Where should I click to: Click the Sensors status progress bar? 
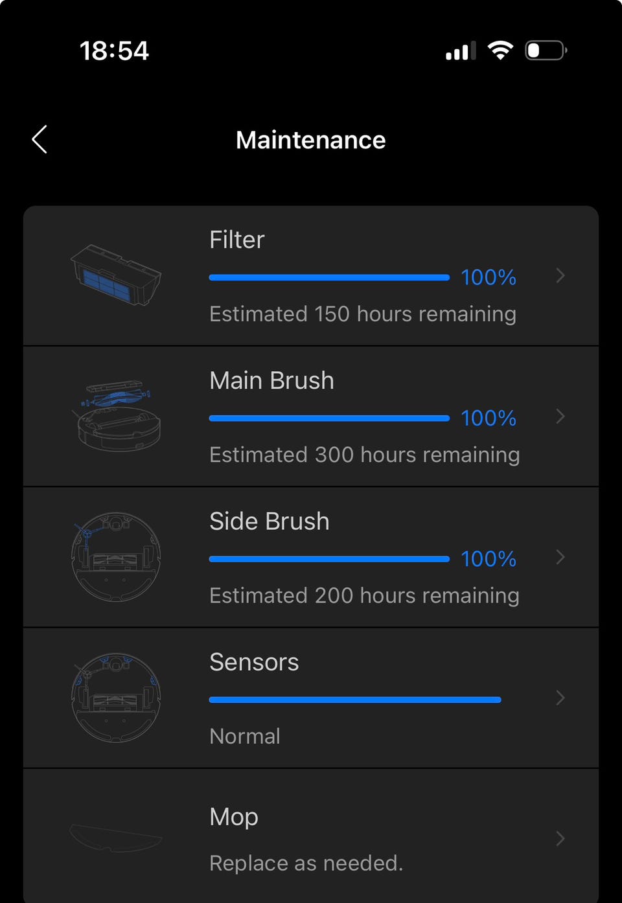(355, 700)
